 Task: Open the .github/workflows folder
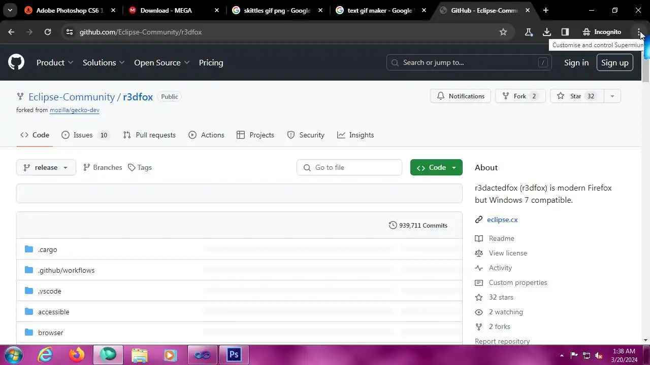tap(66, 270)
